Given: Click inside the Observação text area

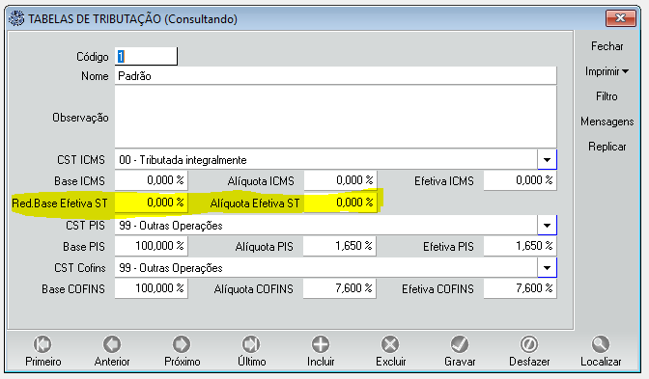Looking at the screenshot, I should pyautogui.click(x=335, y=117).
